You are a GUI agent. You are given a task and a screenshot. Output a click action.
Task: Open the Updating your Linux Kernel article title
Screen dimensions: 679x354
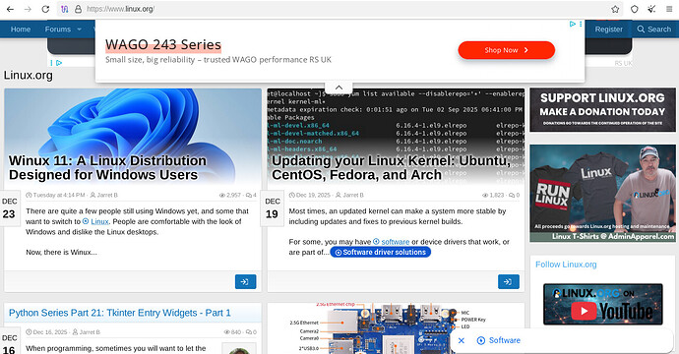(x=391, y=167)
